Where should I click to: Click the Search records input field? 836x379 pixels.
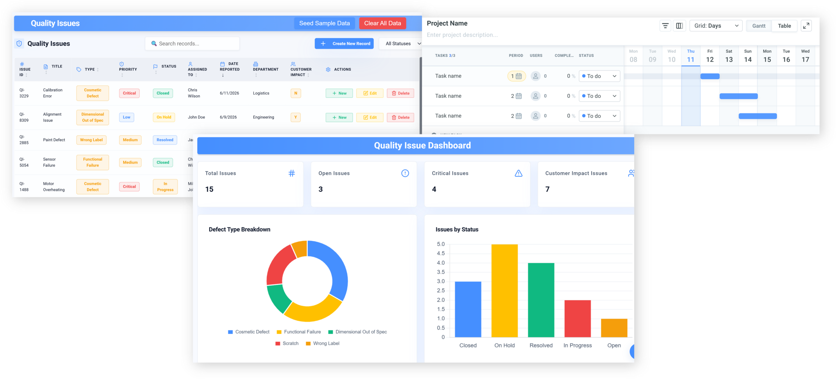tap(192, 43)
